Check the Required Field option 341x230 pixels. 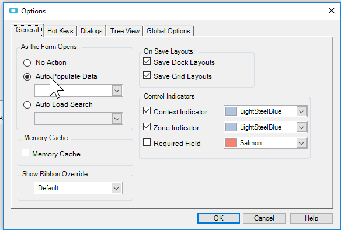(x=147, y=142)
